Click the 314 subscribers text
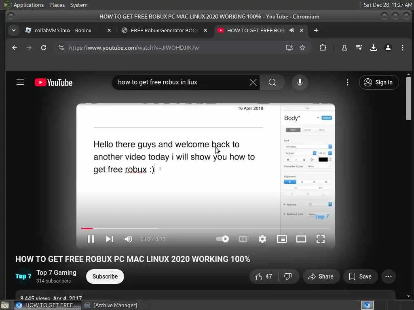 [x=54, y=281]
